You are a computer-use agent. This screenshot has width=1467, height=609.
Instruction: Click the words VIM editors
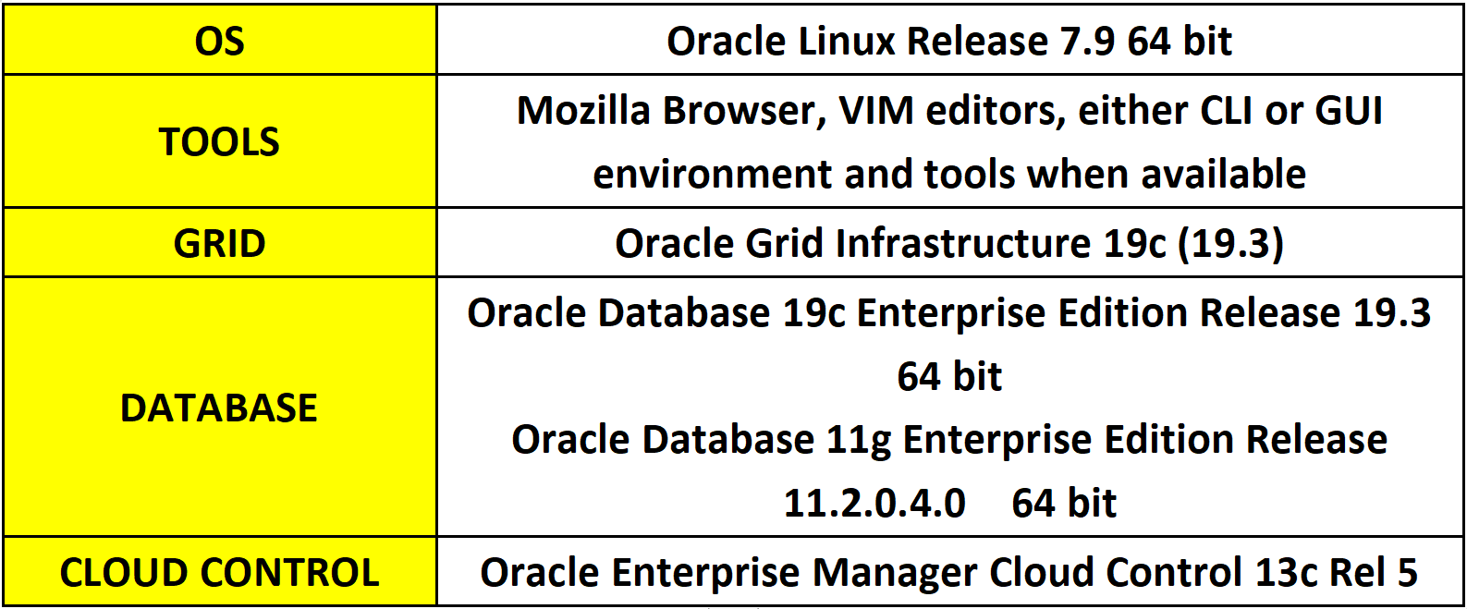coord(952,110)
